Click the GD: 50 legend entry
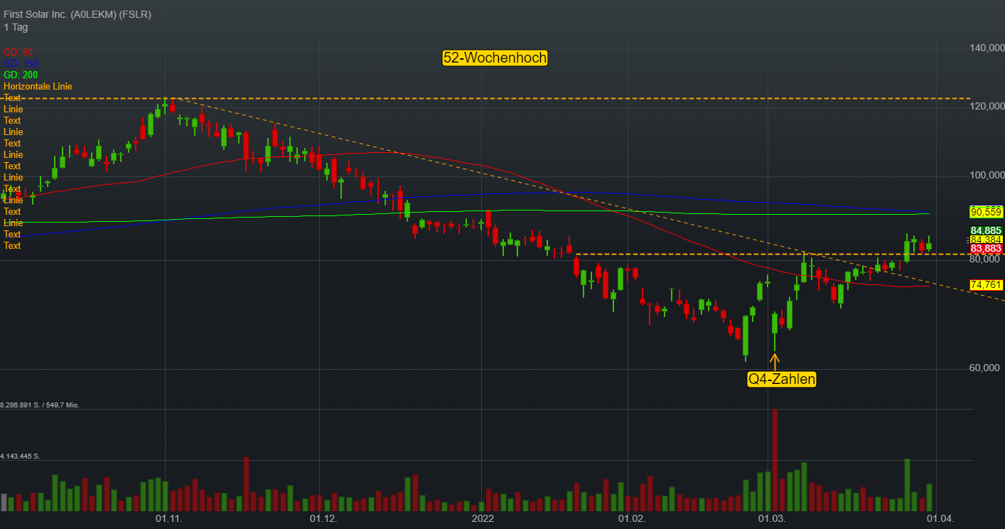This screenshot has height=529, width=1005. [18, 52]
